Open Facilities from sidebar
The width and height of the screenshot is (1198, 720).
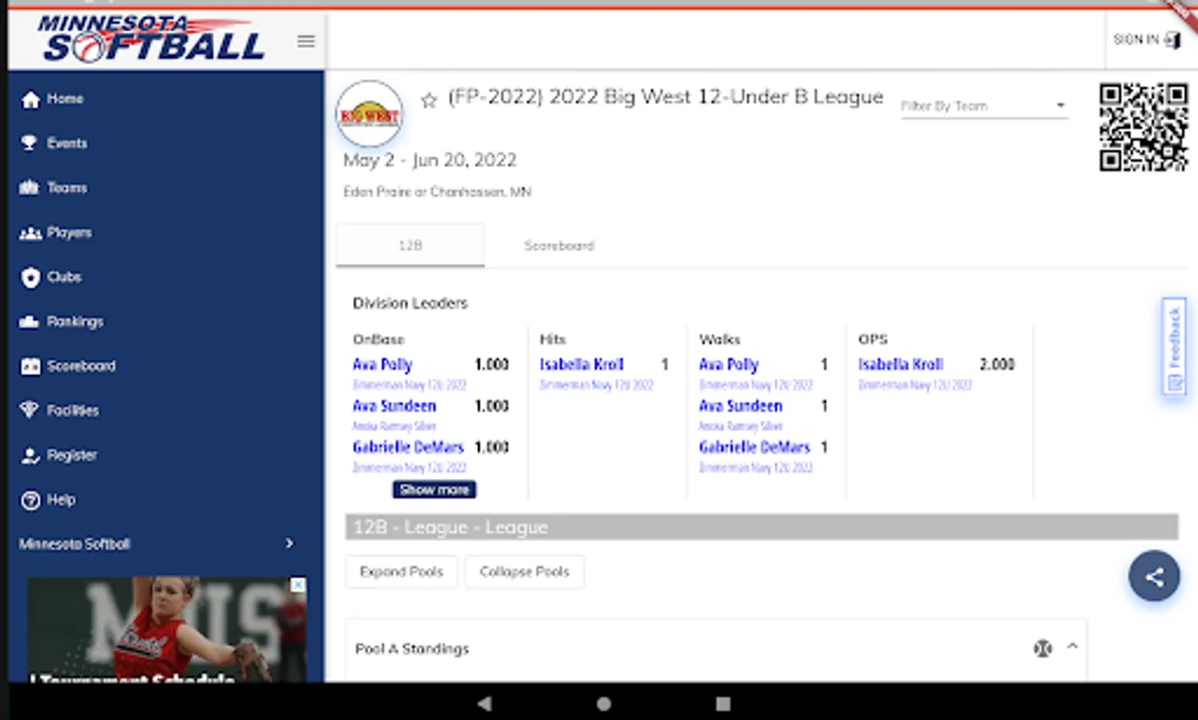(x=72, y=410)
